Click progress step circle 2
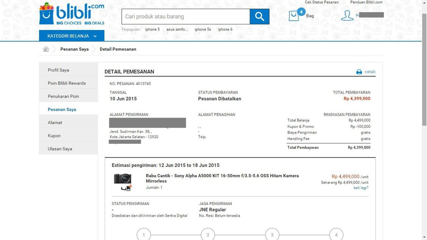 click(x=208, y=235)
